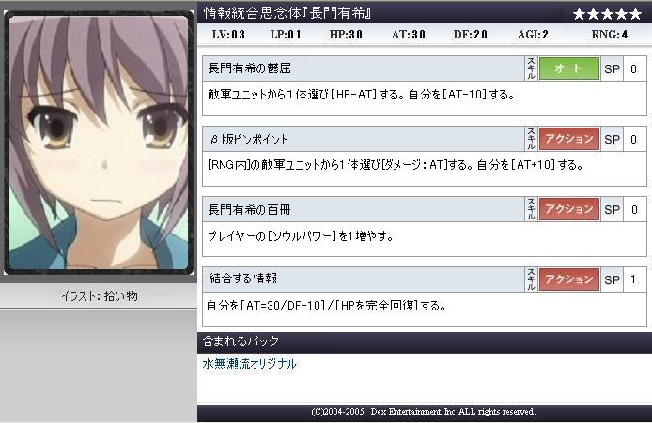Click the five-star rarity rating
The height and width of the screenshot is (423, 652).
607,14
